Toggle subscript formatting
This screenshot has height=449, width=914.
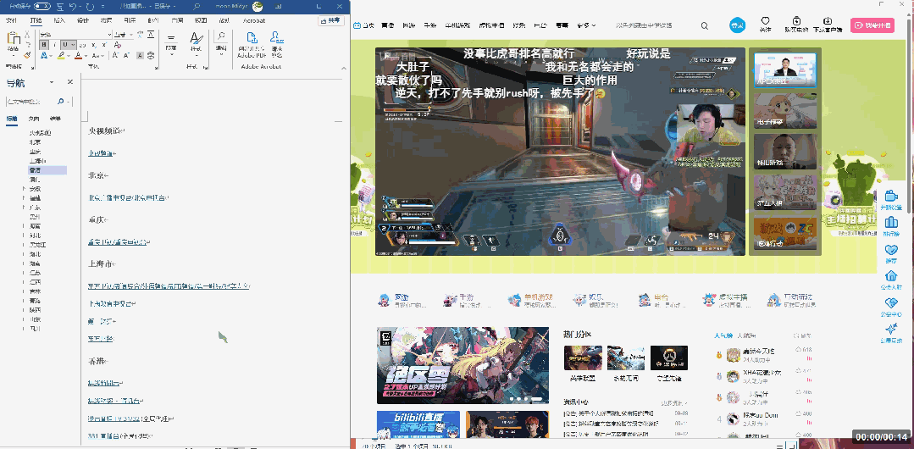coord(94,45)
